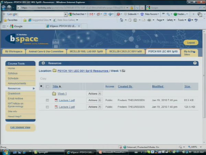Click the Windows Start orb
This screenshot has height=155, width=206.
coord(5,152)
